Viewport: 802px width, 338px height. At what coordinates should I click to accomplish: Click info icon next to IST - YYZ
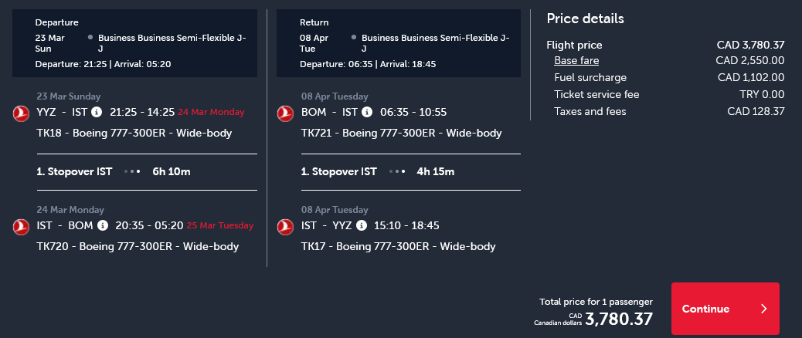[x=361, y=225]
